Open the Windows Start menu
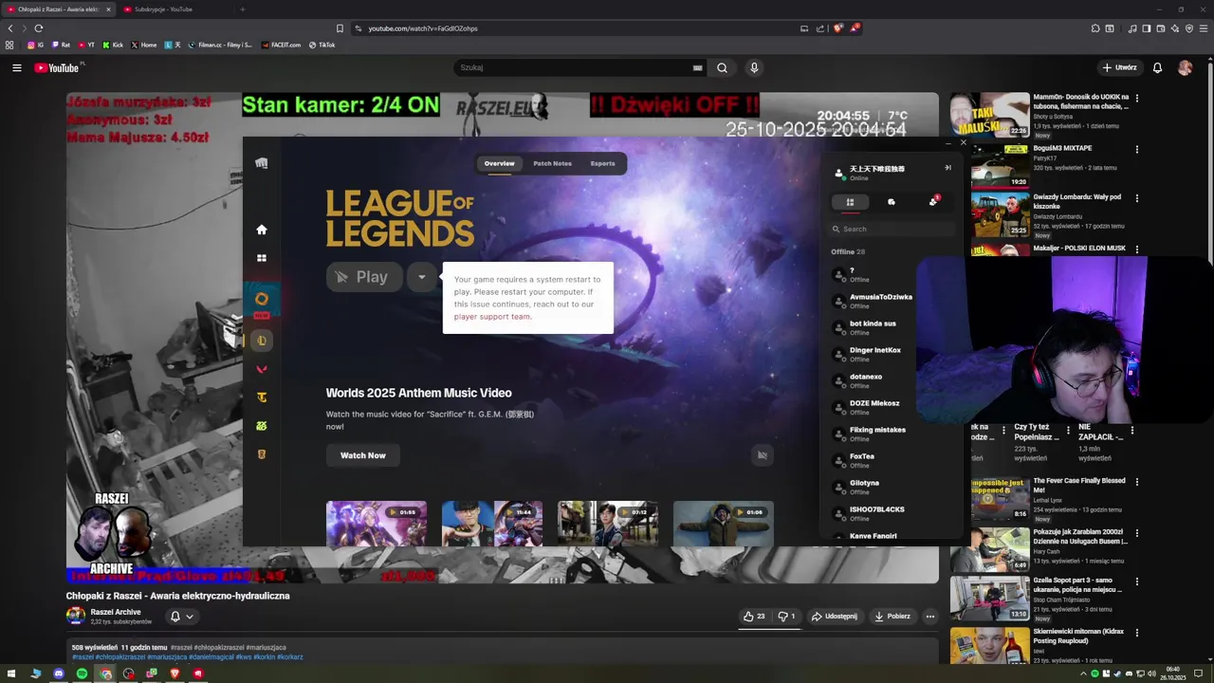 point(12,674)
